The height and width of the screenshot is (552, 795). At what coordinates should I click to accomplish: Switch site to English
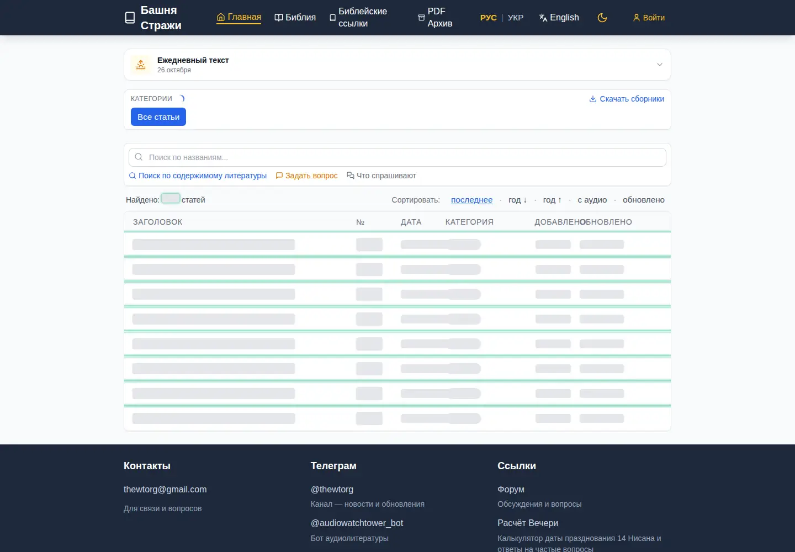(559, 18)
